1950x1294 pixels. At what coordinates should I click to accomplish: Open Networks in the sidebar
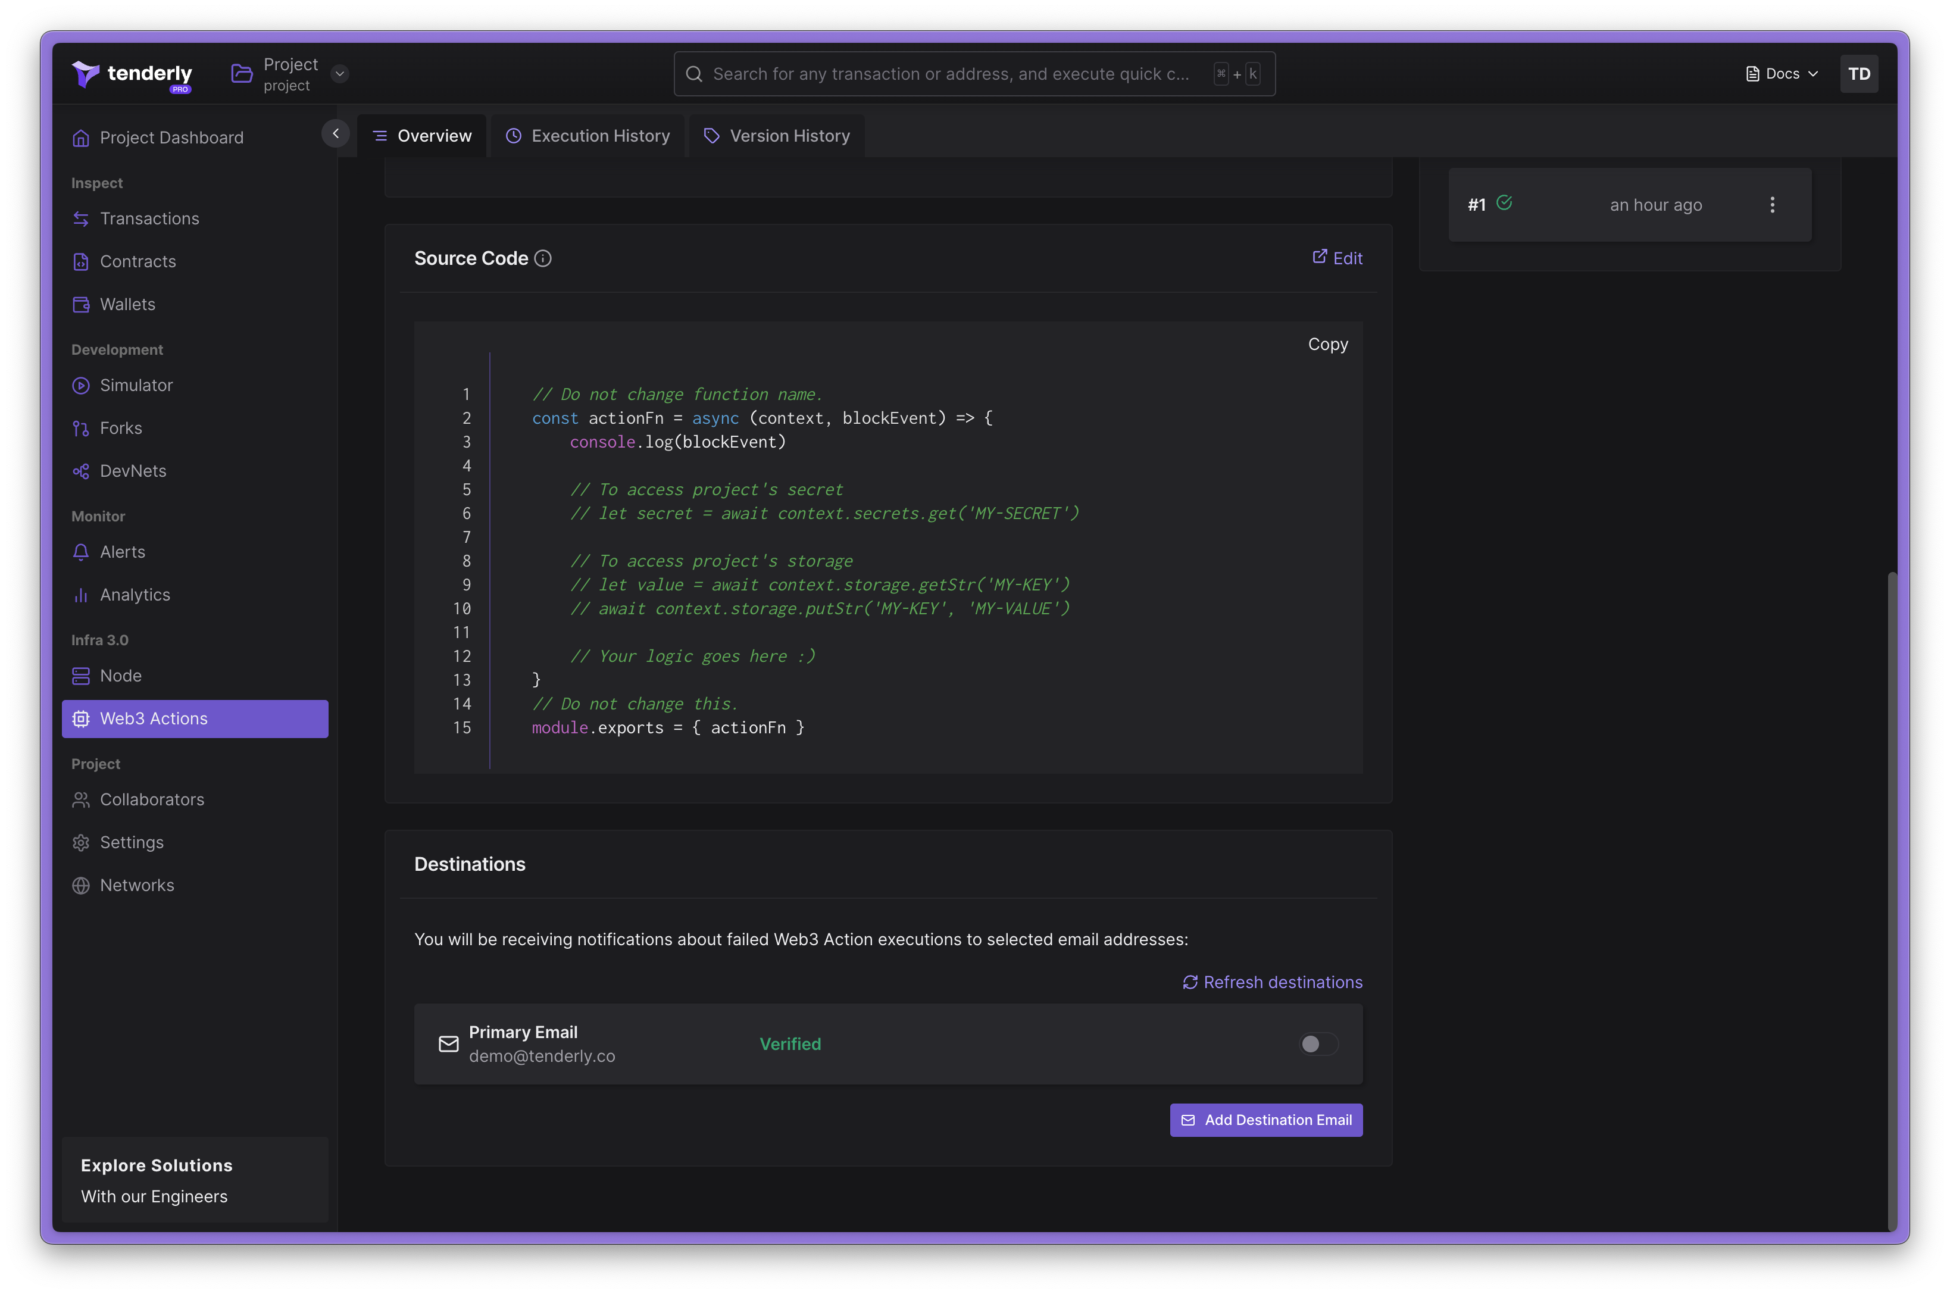click(195, 886)
